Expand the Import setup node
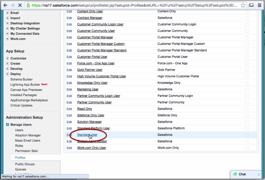The image size is (265, 180). [7, 18]
